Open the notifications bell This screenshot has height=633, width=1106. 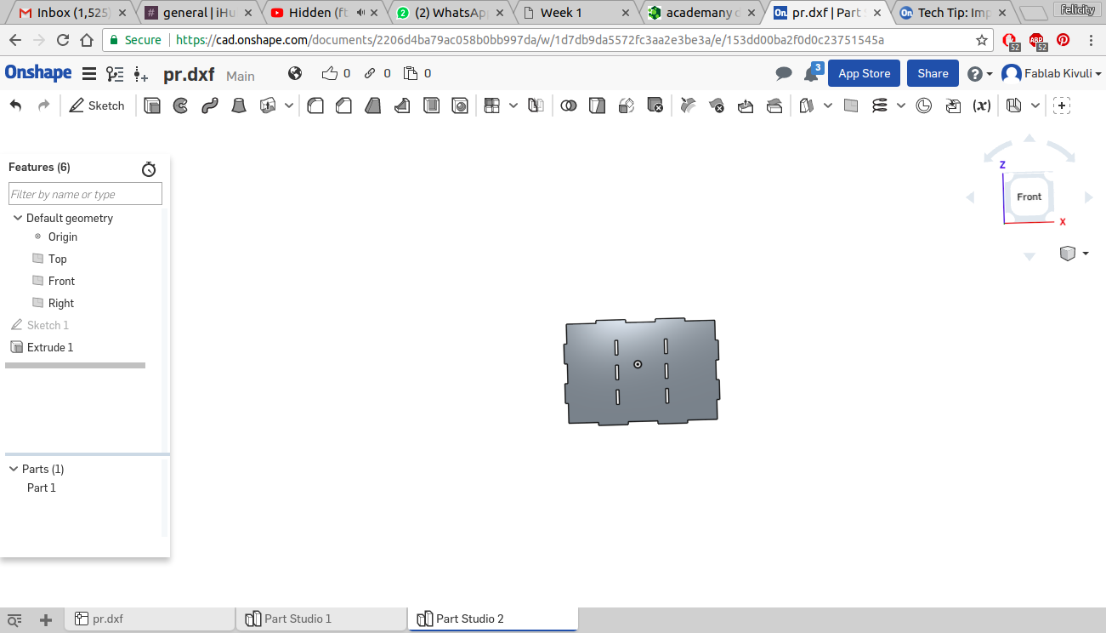pos(812,73)
